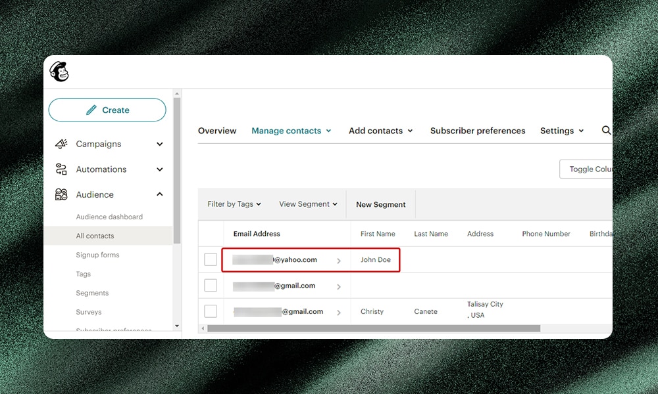Select the Audience icon in the sidebar
This screenshot has height=394, width=658.
point(61,194)
